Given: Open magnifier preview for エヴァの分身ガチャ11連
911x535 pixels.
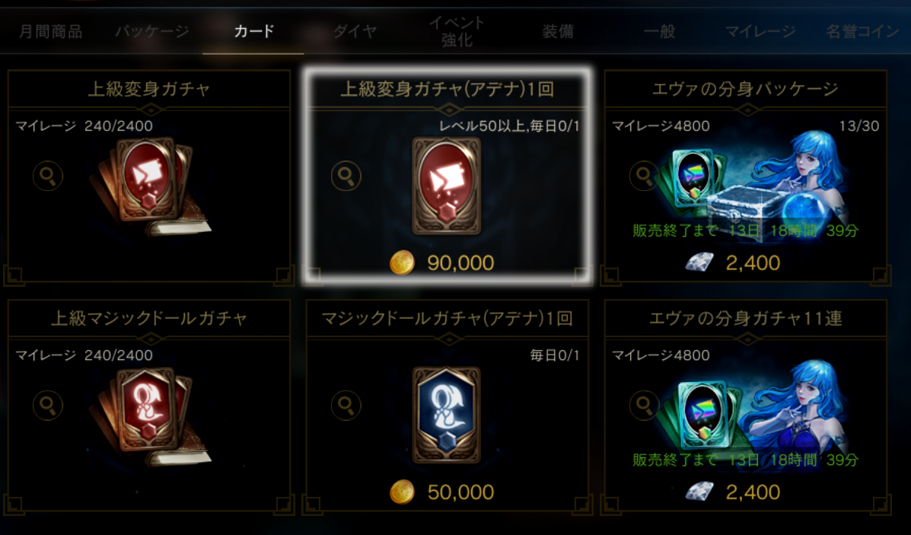Looking at the screenshot, I should [x=645, y=405].
